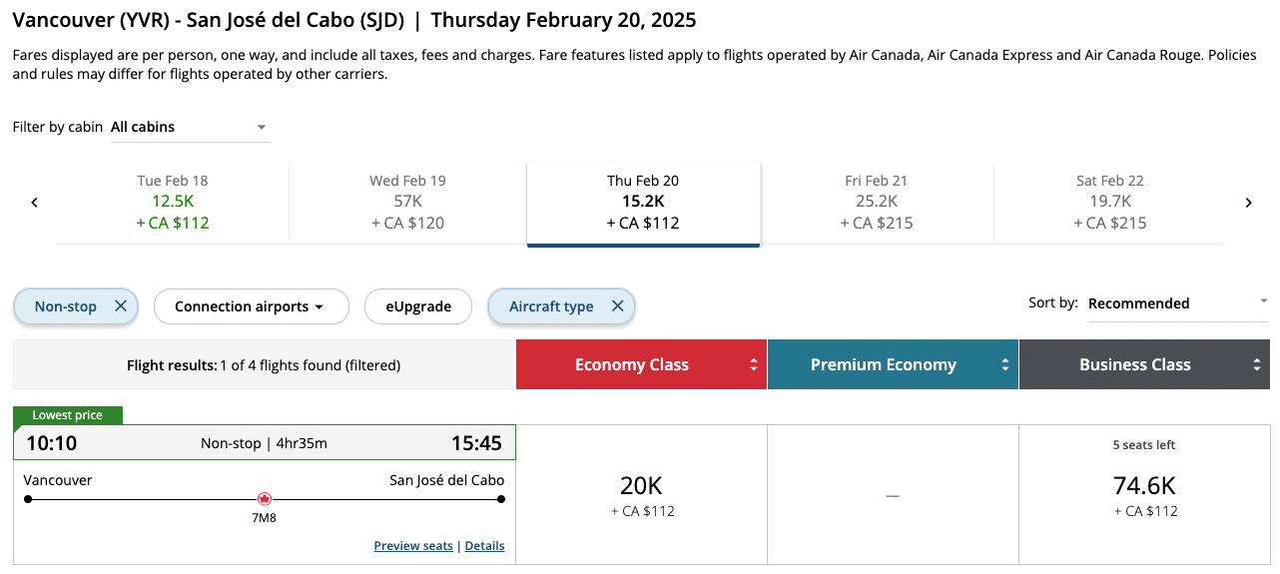Toggle the eUpgrade filter

coord(418,306)
